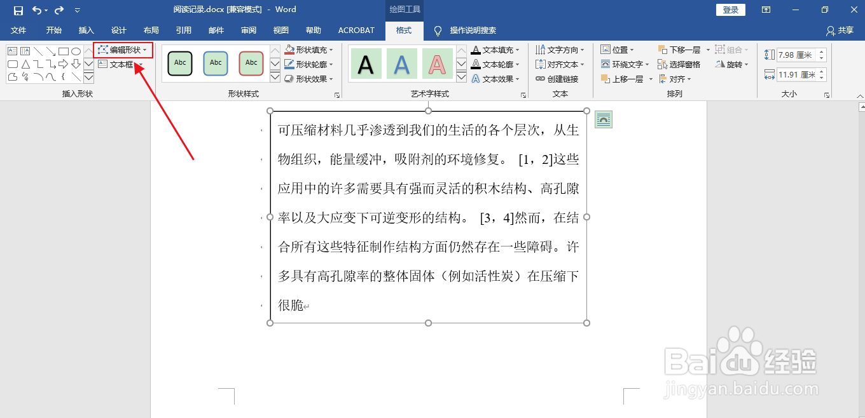Open shape styles dialog launcher

[x=337, y=95]
